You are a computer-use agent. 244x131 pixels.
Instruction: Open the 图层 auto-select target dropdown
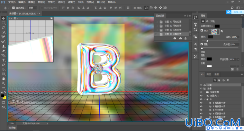pyautogui.click(x=33, y=8)
